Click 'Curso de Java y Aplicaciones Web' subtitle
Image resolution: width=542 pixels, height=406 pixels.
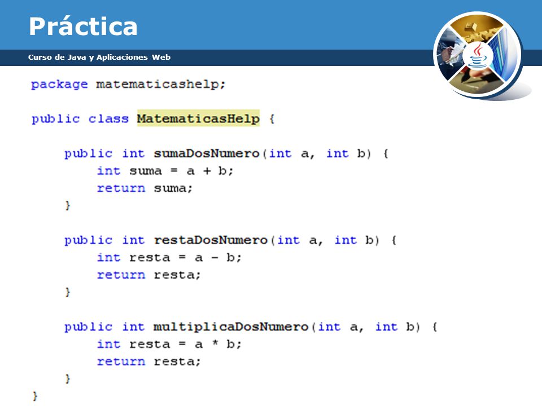[x=99, y=58]
